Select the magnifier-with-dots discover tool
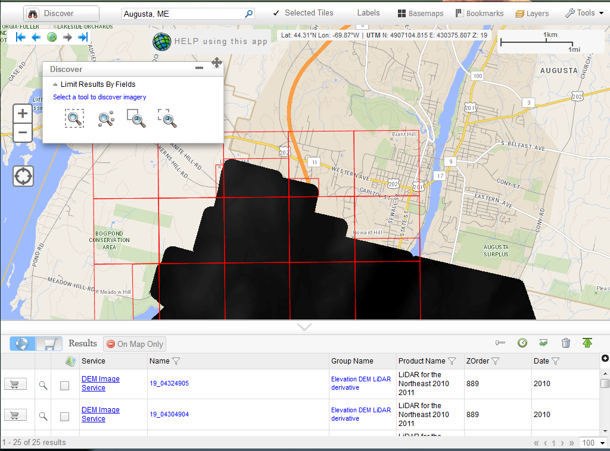This screenshot has width=610, height=451. (x=106, y=119)
